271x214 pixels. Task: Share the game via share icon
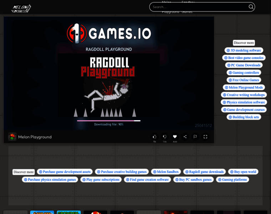click(185, 137)
